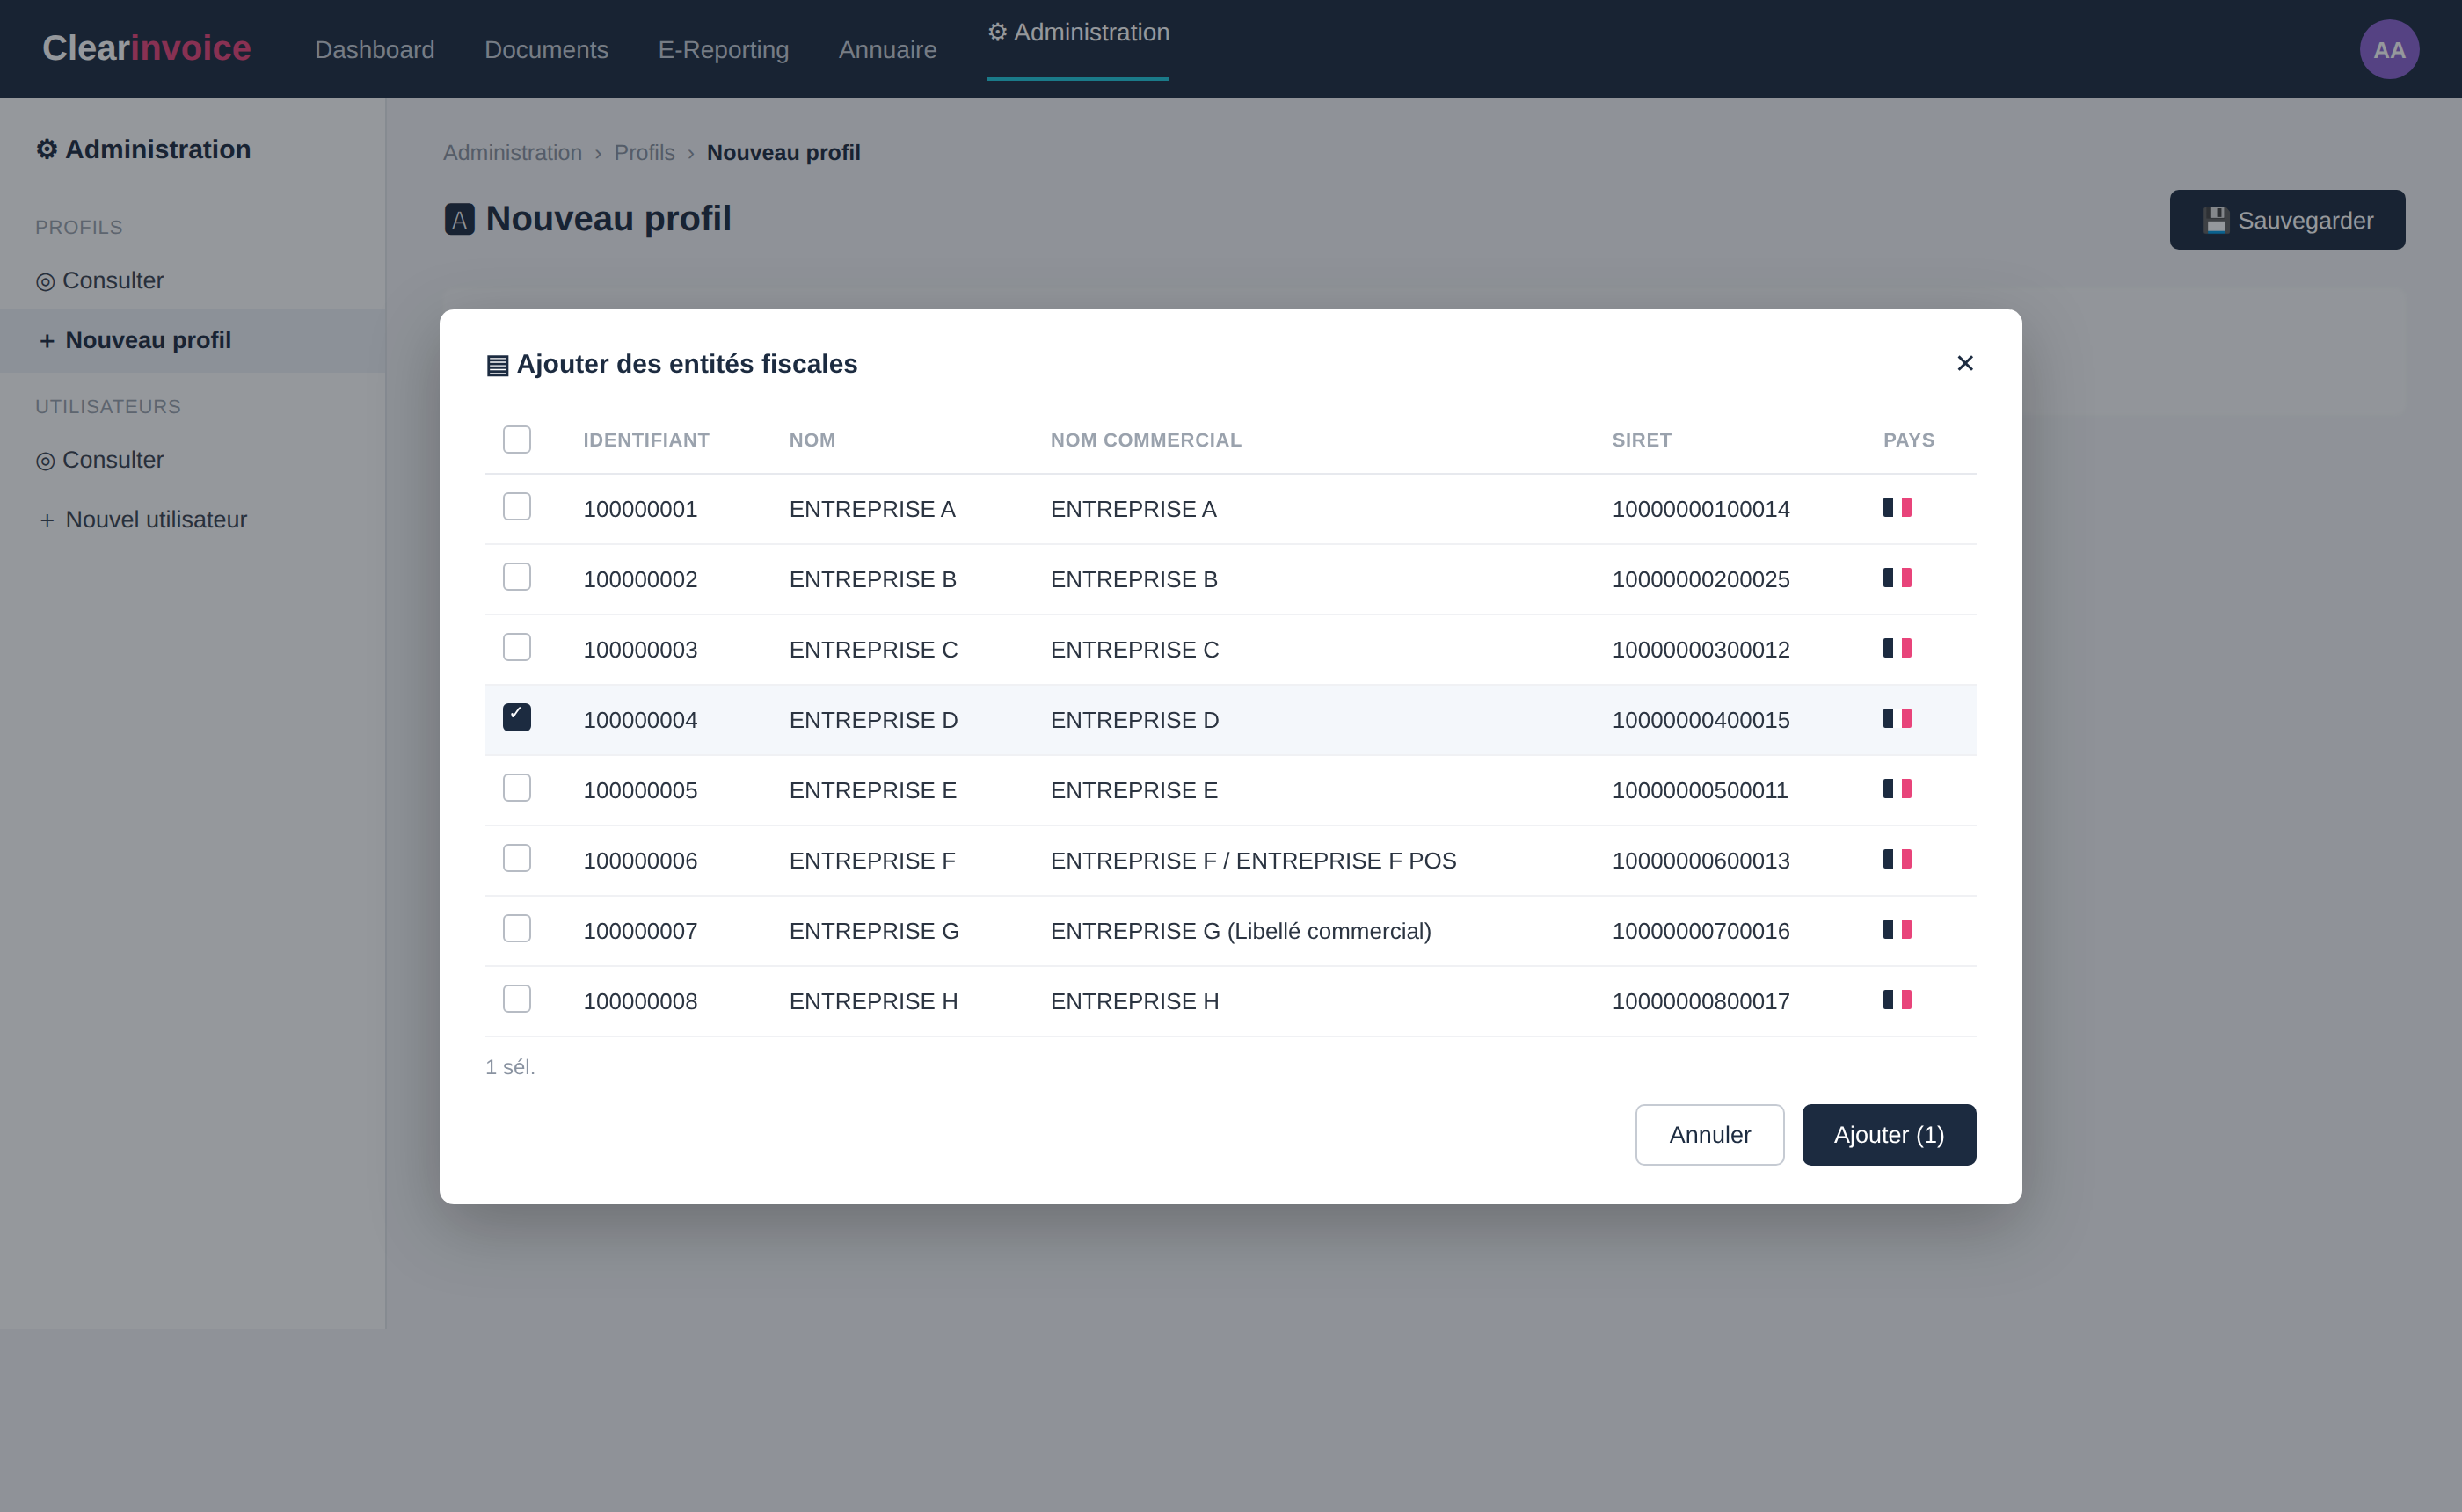Click the Profils breadcrumb link
Screen dimensions: 2462x1512
pyautogui.click(x=644, y=153)
